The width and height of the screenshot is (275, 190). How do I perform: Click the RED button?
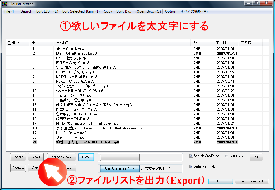[119, 157]
